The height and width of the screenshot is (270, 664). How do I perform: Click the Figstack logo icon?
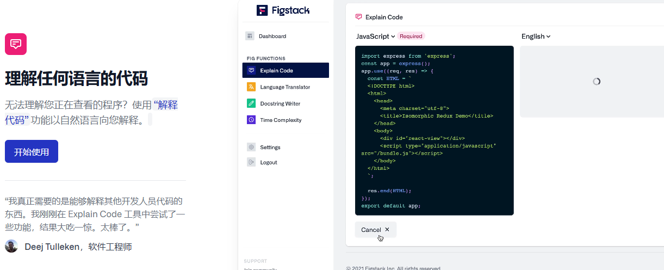click(262, 10)
